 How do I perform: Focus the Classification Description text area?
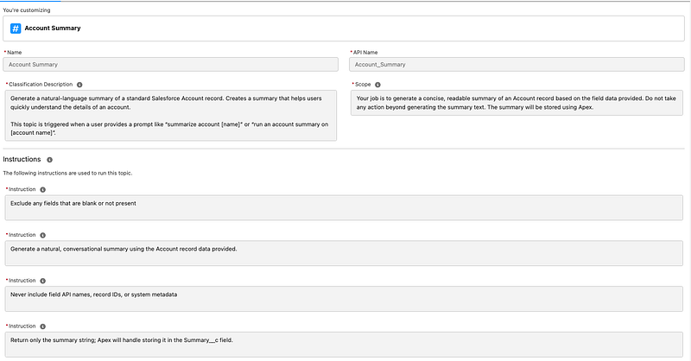pyautogui.click(x=170, y=116)
